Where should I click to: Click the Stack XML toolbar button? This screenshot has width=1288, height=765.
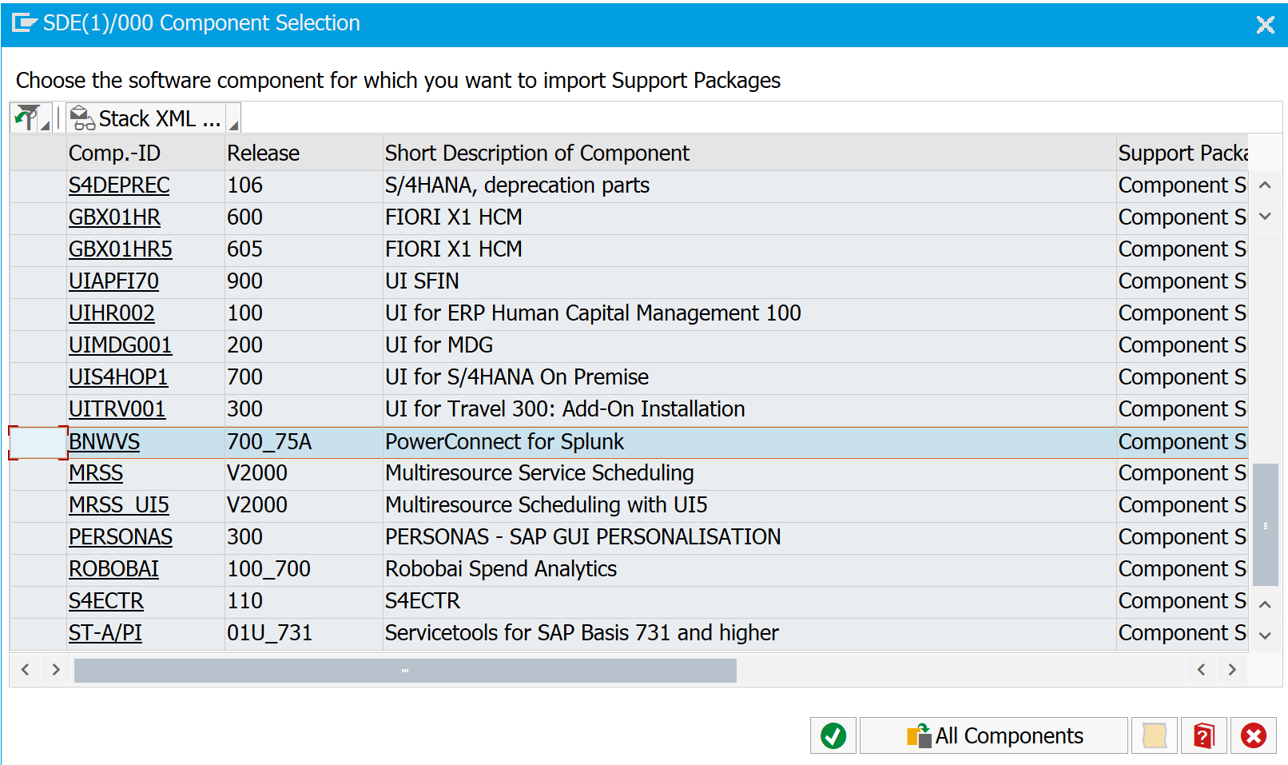click(146, 118)
